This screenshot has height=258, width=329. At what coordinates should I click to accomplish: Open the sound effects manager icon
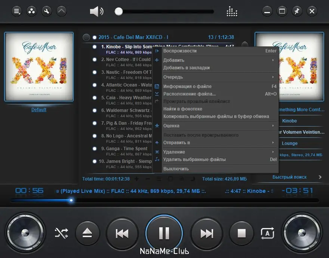point(31,11)
